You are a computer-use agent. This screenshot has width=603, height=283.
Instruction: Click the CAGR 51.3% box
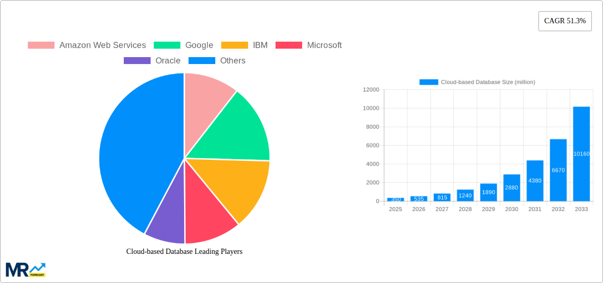click(565, 21)
